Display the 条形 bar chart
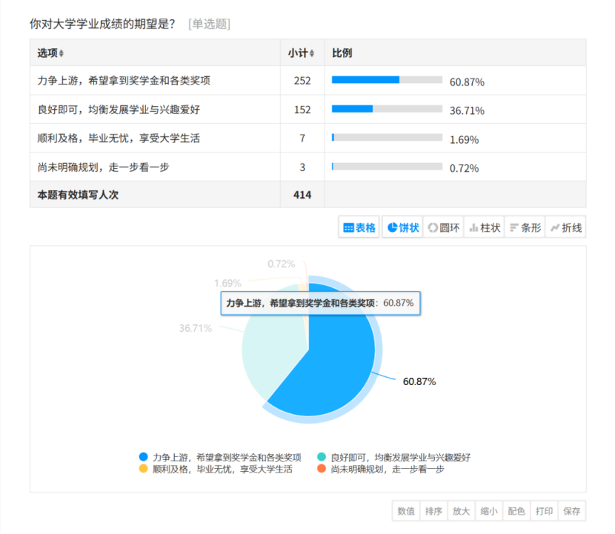The width and height of the screenshot is (615, 534). tap(525, 228)
